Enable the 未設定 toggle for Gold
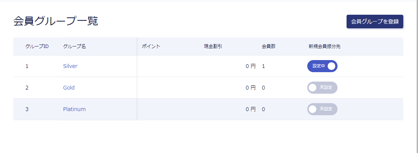418x153 pixels. click(x=322, y=88)
